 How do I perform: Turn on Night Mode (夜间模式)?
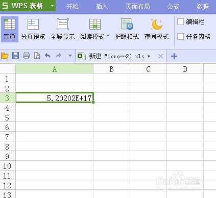point(157,29)
